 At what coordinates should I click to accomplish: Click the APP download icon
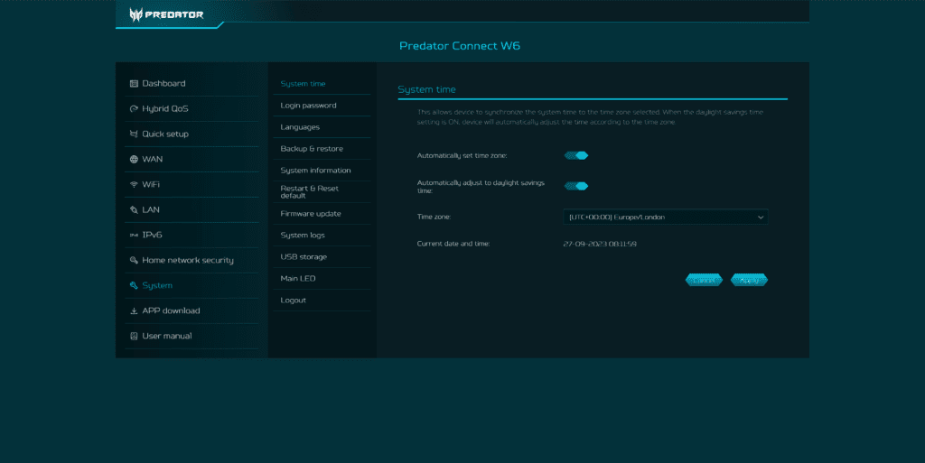click(134, 311)
